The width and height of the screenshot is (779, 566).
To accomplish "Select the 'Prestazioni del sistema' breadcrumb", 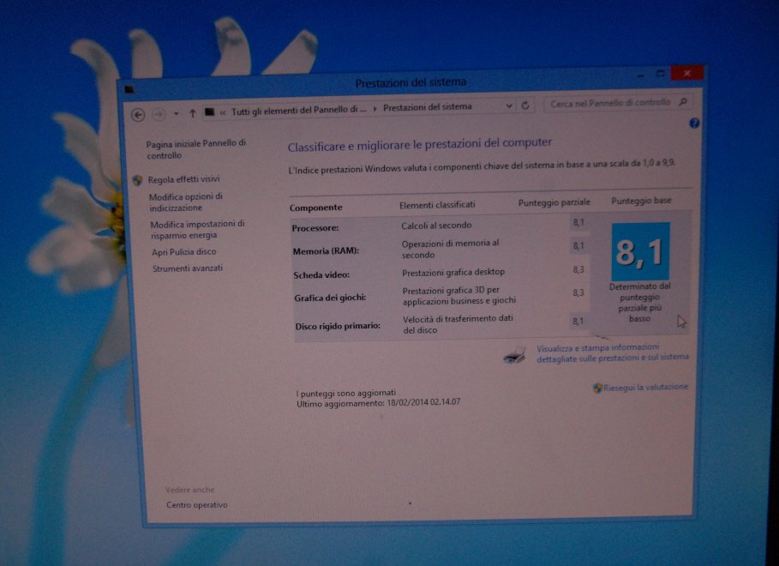I will tap(428, 107).
